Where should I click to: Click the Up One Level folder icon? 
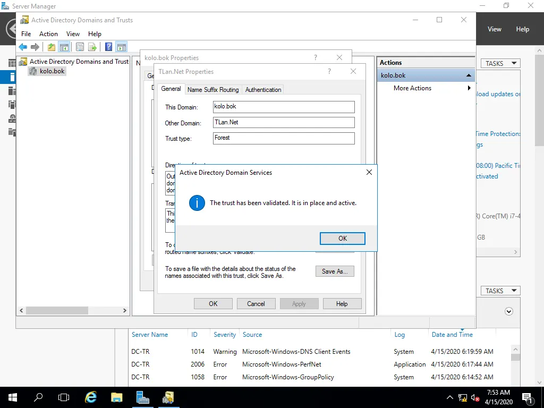(x=52, y=47)
